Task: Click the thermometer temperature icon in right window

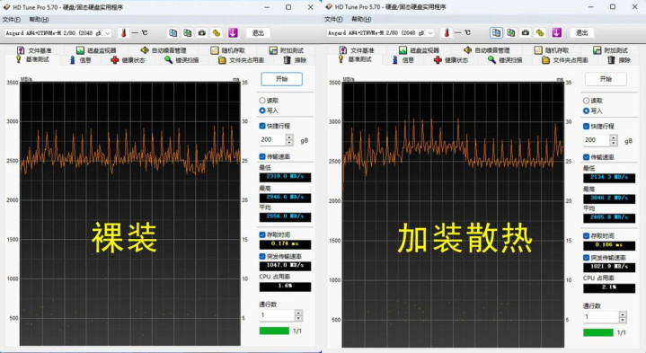Action: point(447,32)
